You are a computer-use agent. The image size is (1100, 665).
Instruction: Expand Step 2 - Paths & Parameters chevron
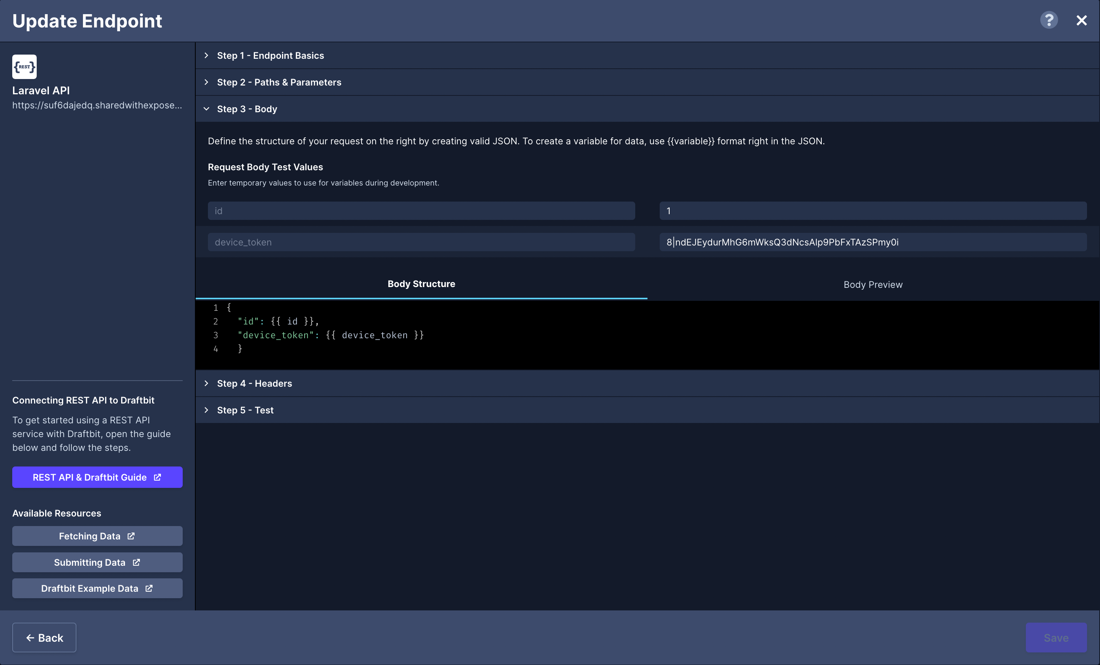coord(206,82)
